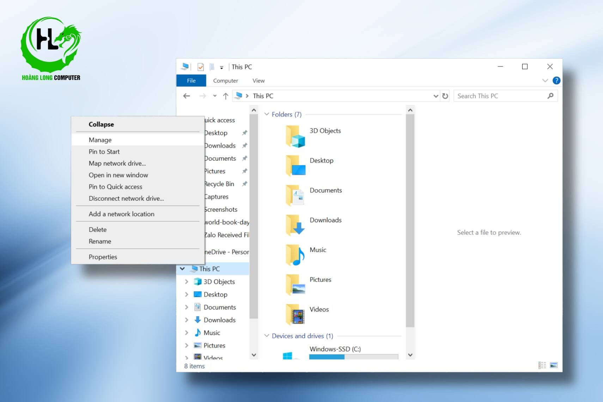
Task: Click This PC in the address bar
Action: click(263, 96)
